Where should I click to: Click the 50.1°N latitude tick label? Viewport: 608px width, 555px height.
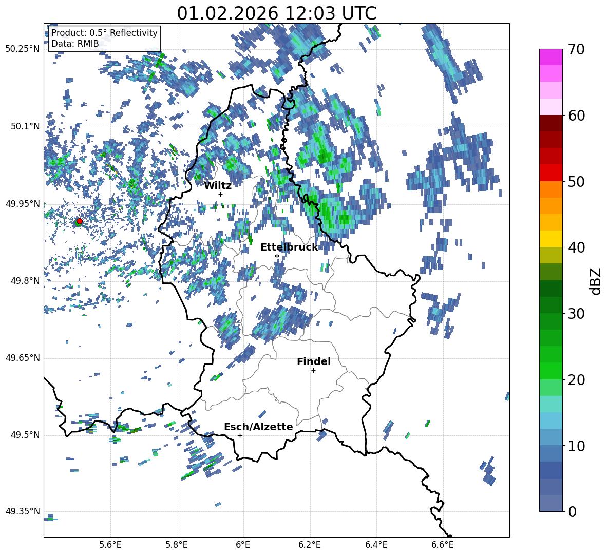pos(25,126)
